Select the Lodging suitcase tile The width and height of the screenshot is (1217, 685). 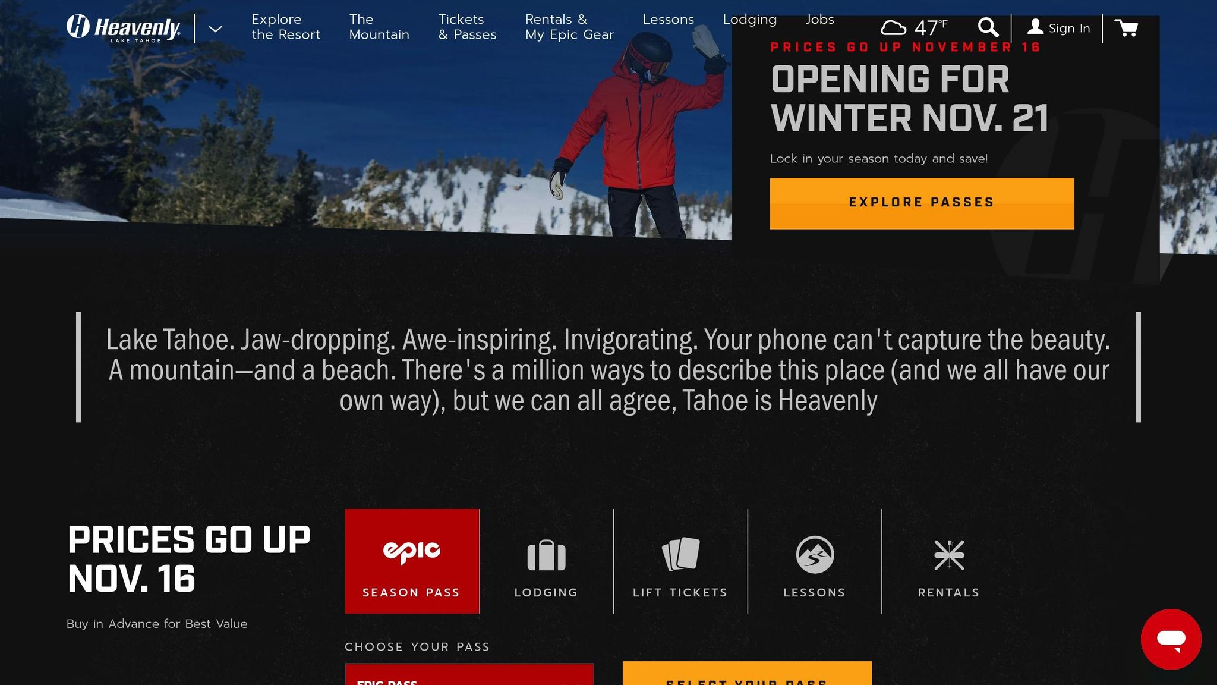[546, 561]
